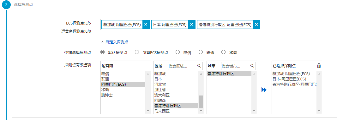This screenshot has width=337, height=120.
Task: Select 新加坡 in the 区域 list
Action: [176, 74]
